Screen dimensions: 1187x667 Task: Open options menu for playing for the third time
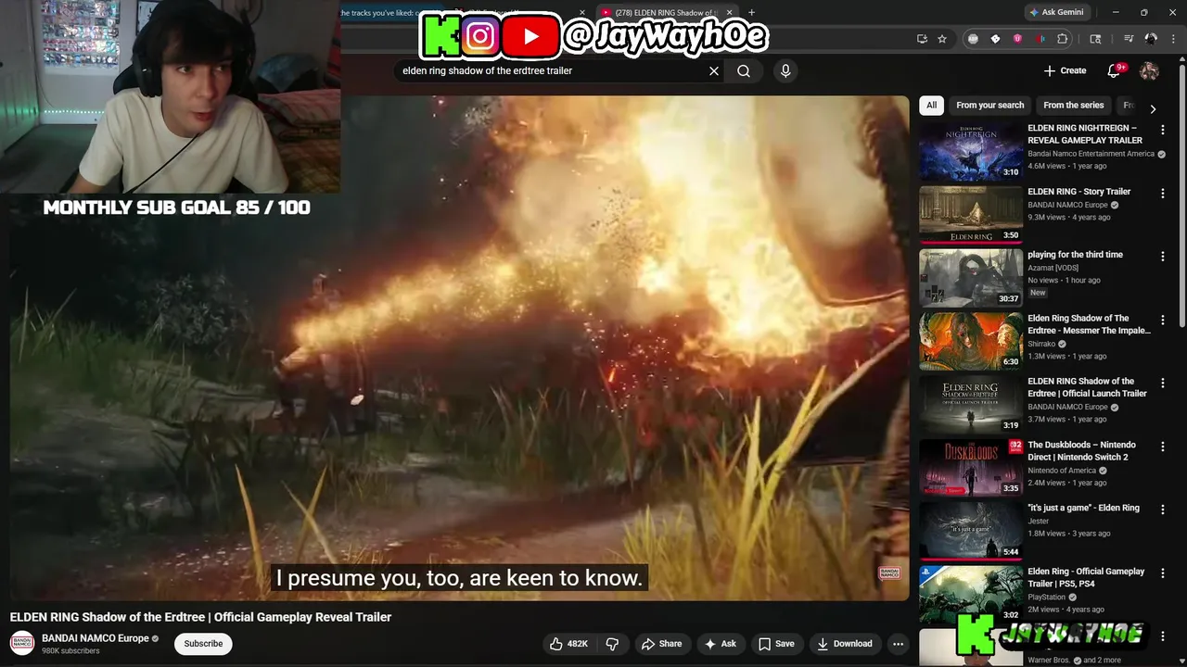(1163, 257)
